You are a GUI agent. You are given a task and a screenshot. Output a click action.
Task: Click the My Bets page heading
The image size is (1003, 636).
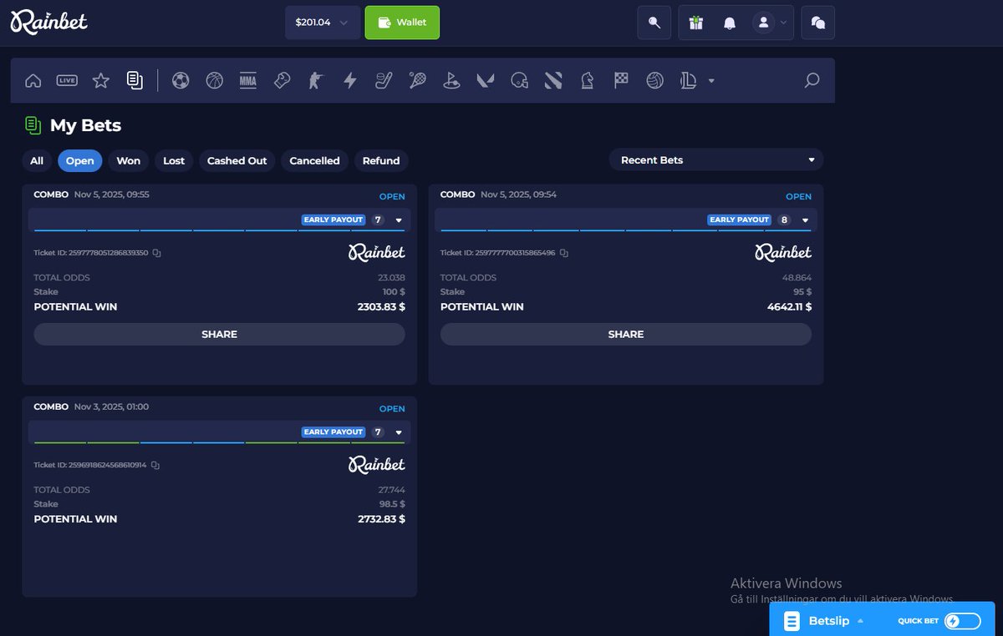coord(85,125)
